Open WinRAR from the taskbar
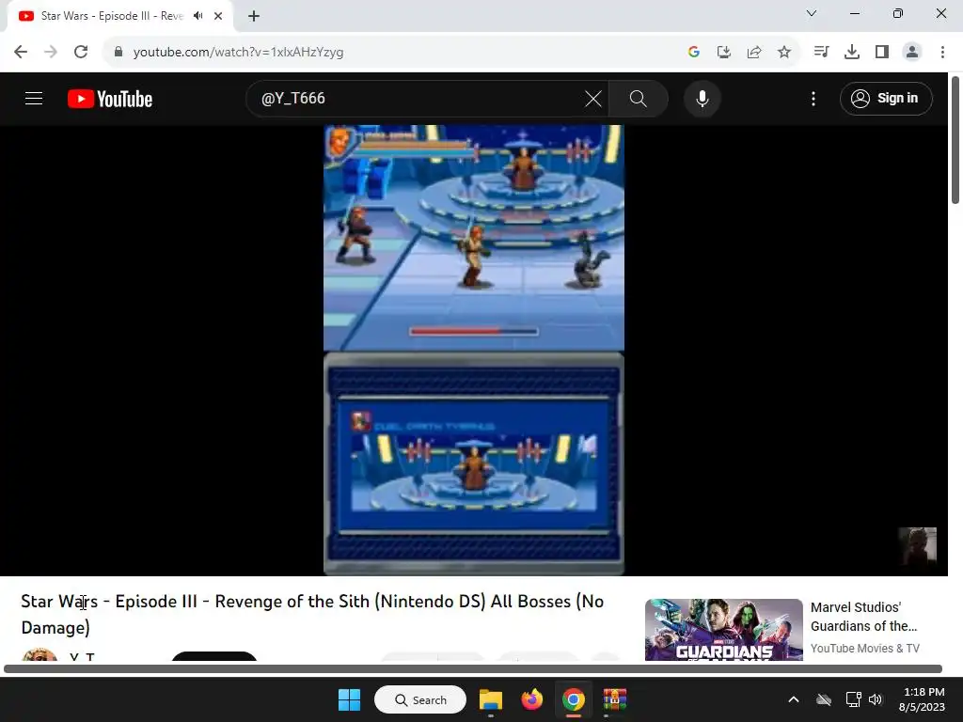 tap(614, 699)
